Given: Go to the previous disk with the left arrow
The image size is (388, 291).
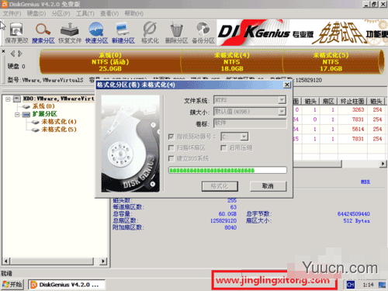Looking at the screenshot, I should click(12, 54).
